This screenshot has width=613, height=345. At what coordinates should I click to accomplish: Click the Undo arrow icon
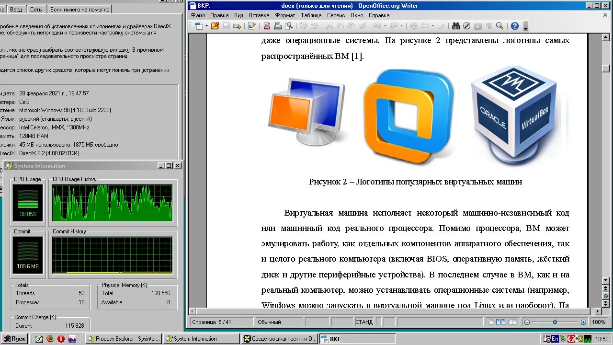pyautogui.click(x=377, y=26)
